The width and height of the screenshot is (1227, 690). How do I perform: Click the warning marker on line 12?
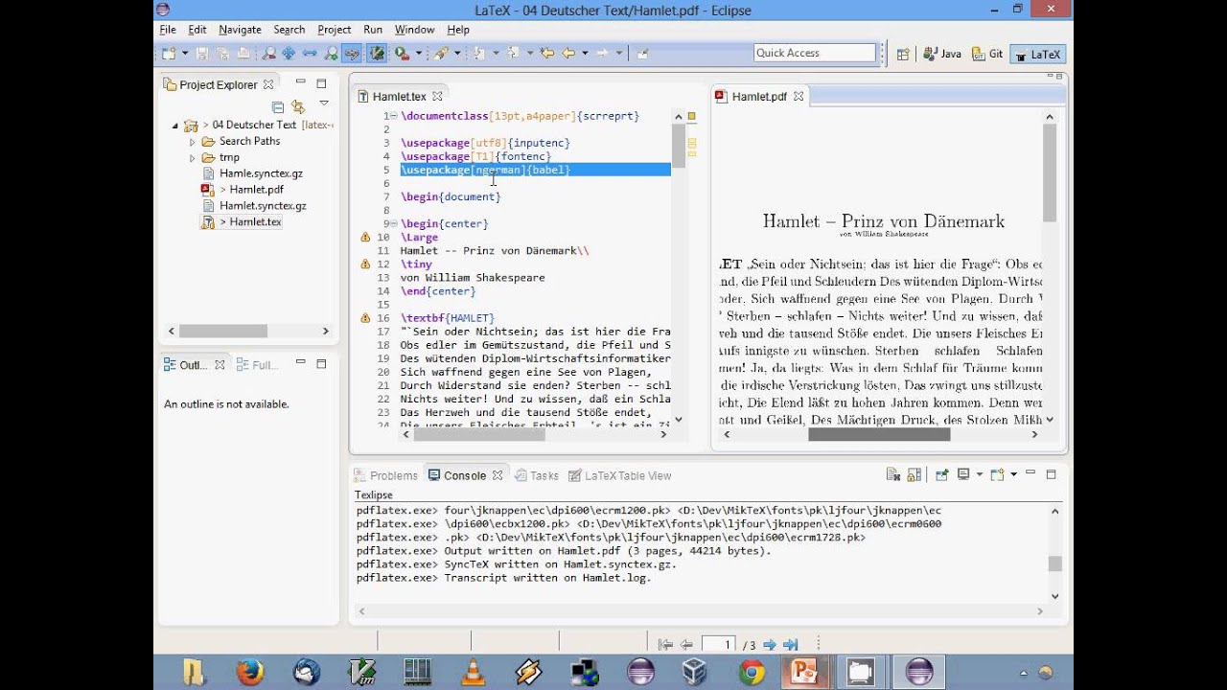pos(365,264)
